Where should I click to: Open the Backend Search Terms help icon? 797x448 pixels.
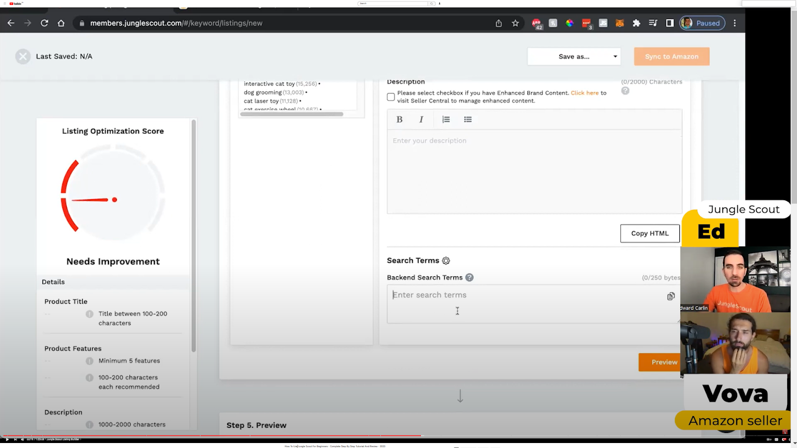click(x=469, y=277)
